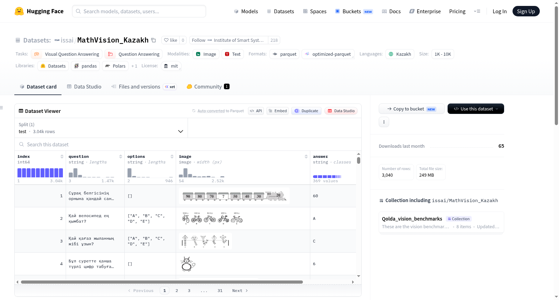Click the Kazakh language tag

(x=400, y=54)
